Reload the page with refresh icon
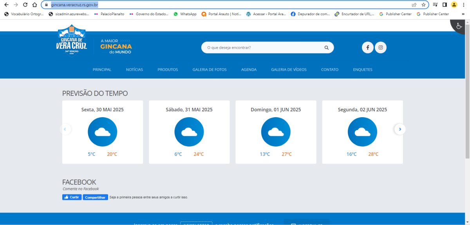The image size is (470, 225). (25, 5)
